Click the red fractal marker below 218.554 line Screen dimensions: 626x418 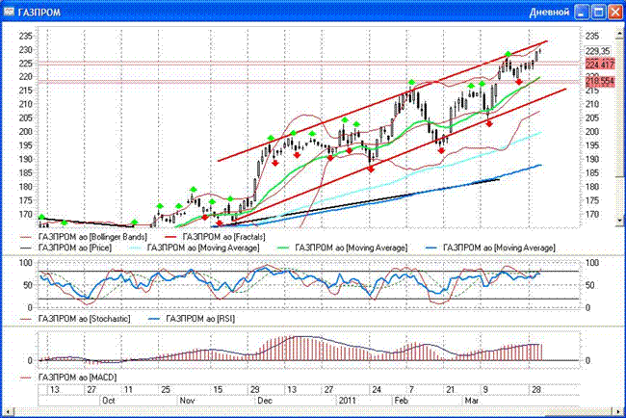point(518,82)
